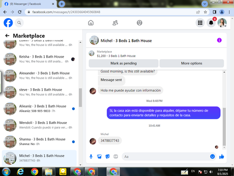Select the Messenger | Facebook tab
The image size is (234, 176).
click(x=29, y=4)
